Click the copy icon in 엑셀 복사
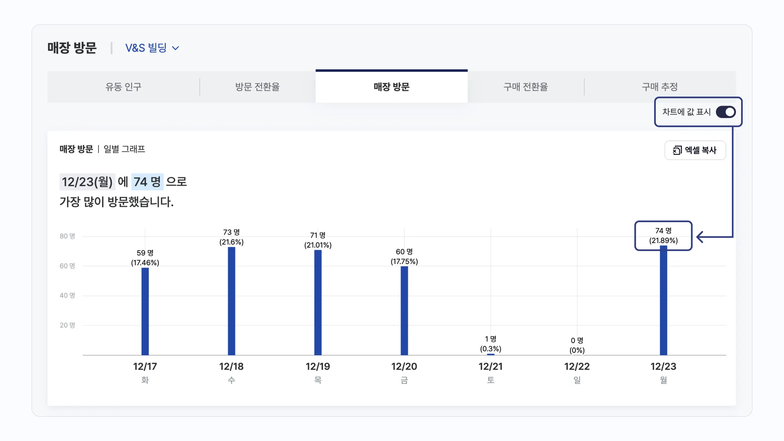 tap(677, 150)
